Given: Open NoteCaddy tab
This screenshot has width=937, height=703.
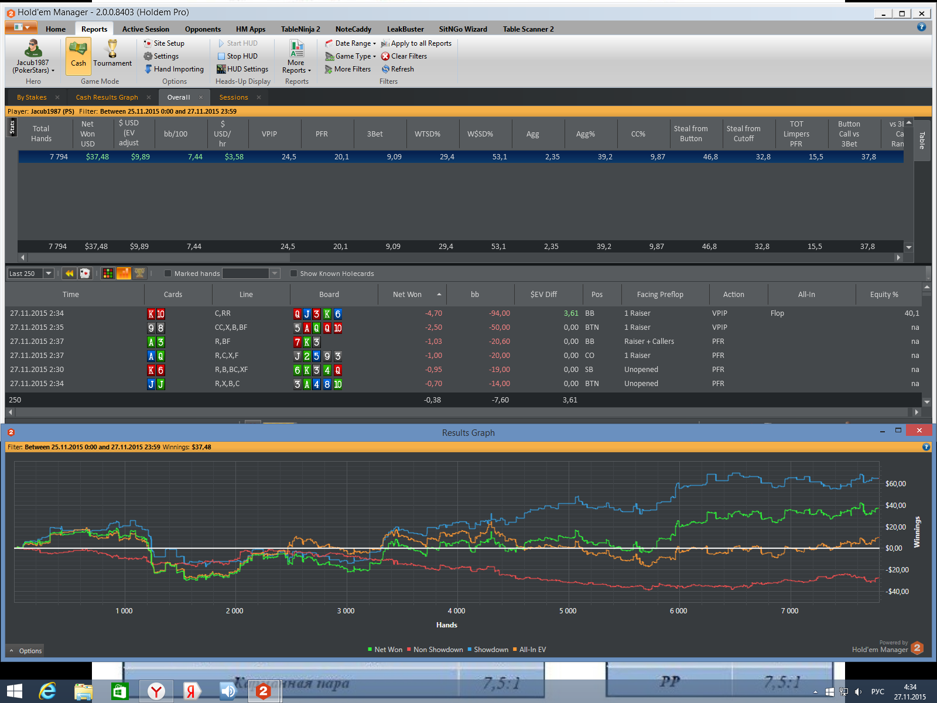Looking at the screenshot, I should click(353, 29).
